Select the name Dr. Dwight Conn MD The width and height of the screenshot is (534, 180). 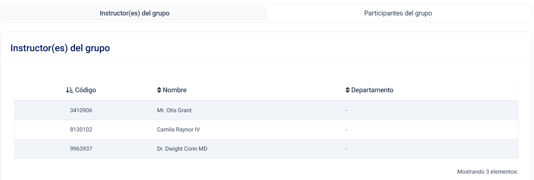click(182, 149)
